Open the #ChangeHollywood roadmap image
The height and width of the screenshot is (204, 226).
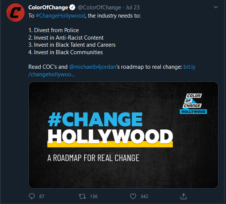tap(123, 135)
